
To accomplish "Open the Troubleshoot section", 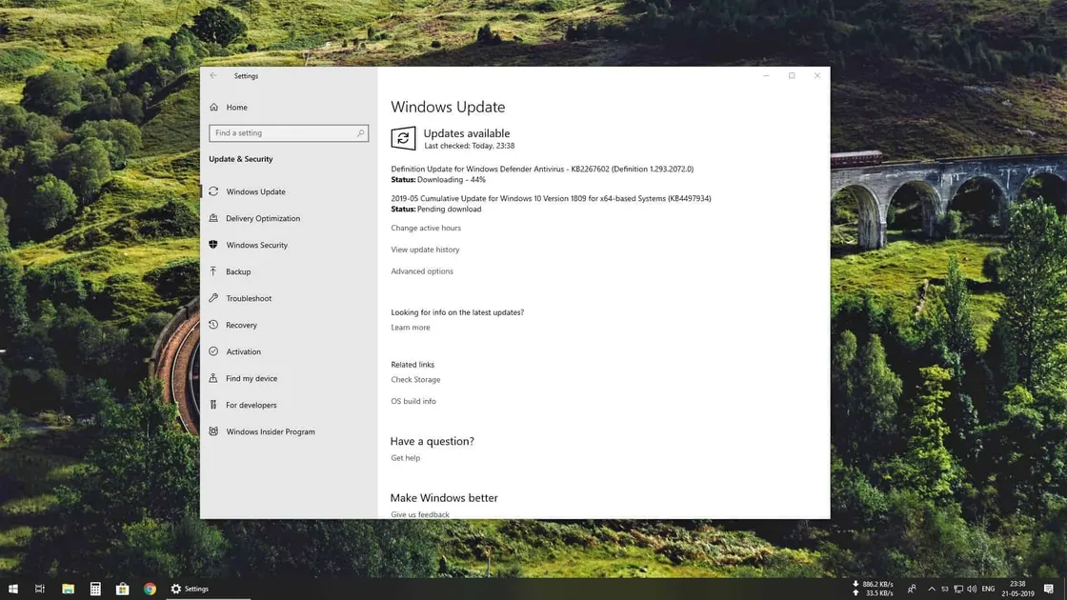I will click(249, 298).
